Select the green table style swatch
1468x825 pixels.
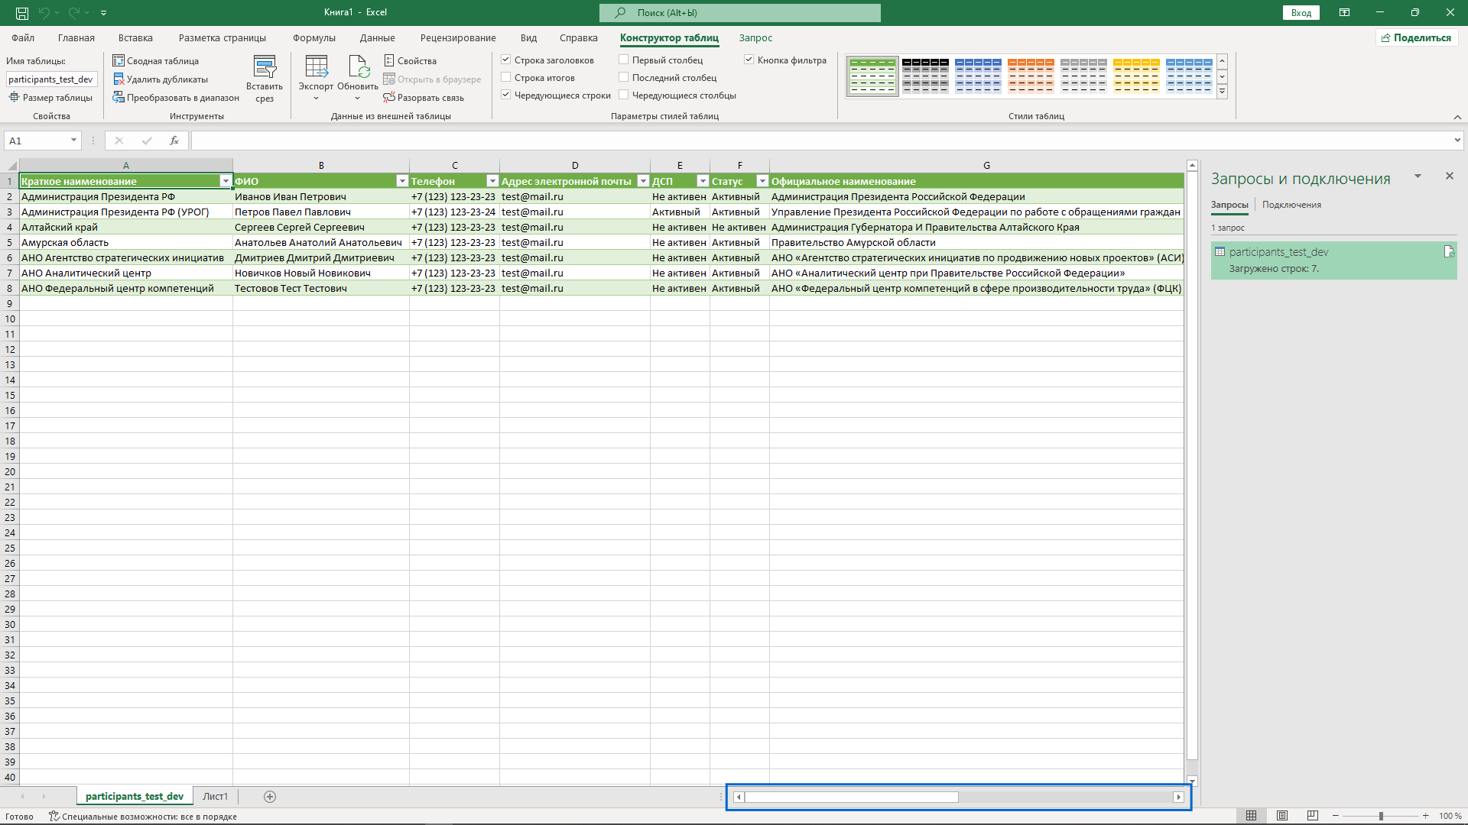[872, 76]
